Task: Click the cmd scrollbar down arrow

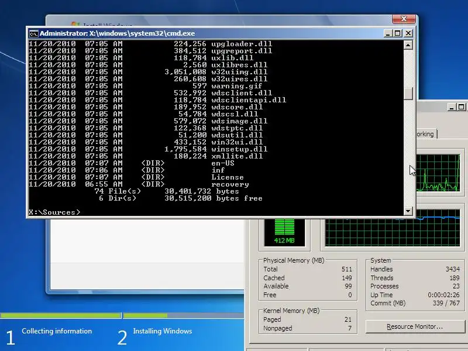Action: coord(408,211)
